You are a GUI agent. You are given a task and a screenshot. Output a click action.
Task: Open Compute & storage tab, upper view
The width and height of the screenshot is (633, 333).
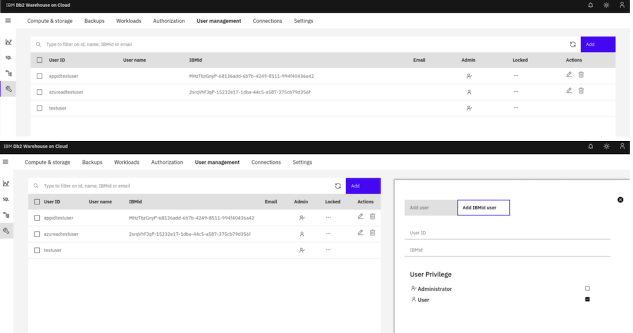pos(49,21)
